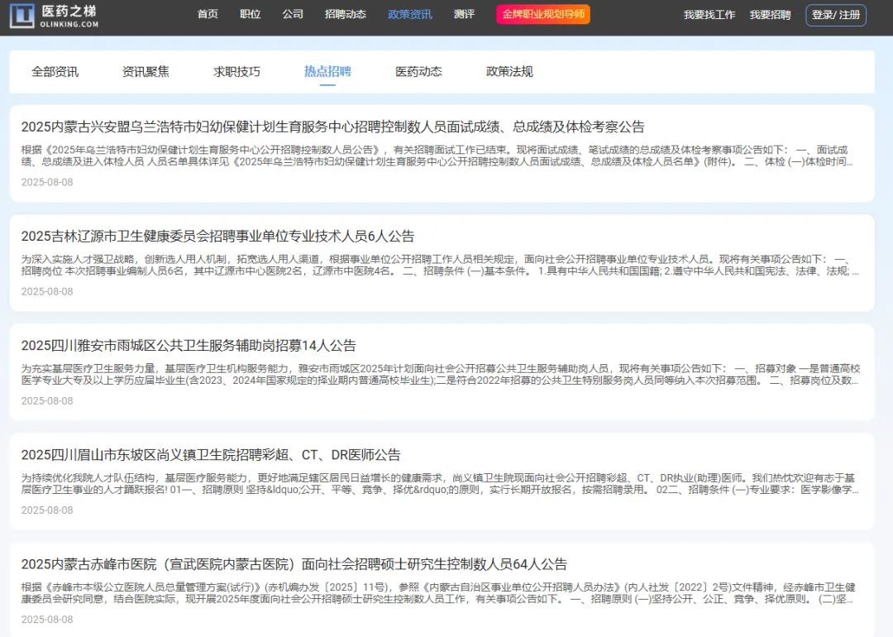Select the 医药动态 tab
The width and height of the screenshot is (893, 637).
(418, 72)
